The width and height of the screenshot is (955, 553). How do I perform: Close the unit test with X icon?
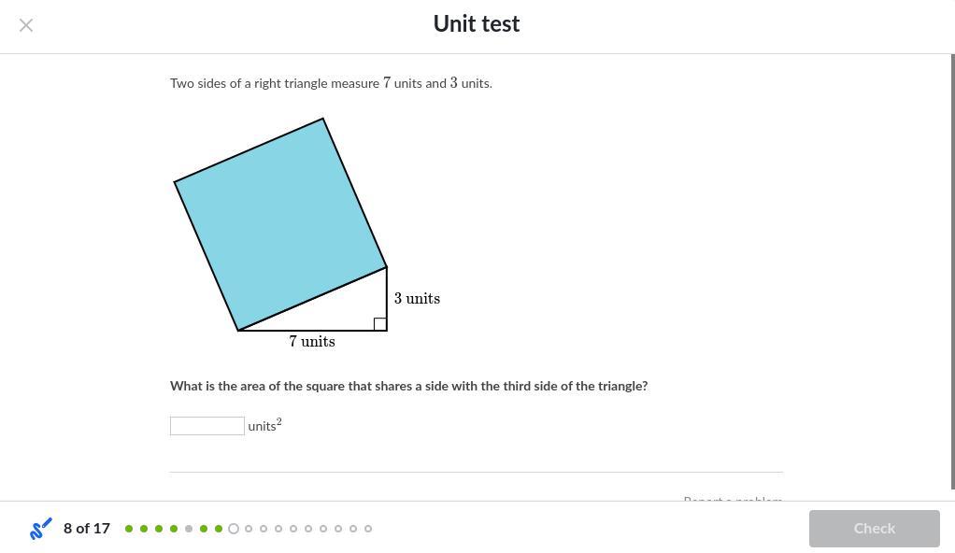[x=26, y=25]
